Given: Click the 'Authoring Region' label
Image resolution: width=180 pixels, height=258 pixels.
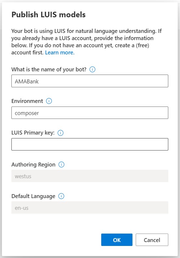Looking at the screenshot, I should click(x=34, y=165).
